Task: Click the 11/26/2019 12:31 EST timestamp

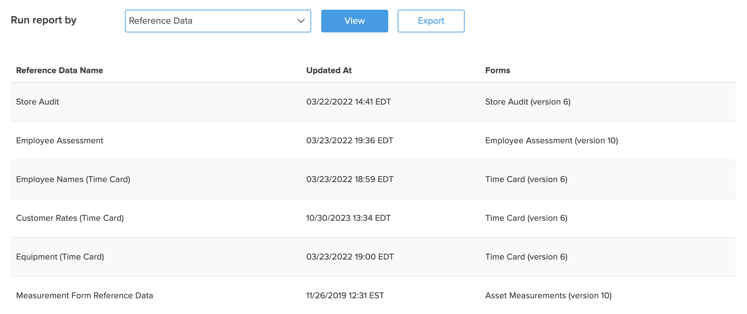Action: pos(345,296)
